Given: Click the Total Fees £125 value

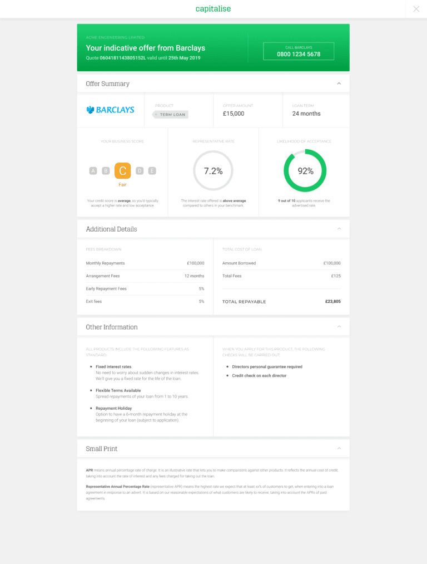Looking at the screenshot, I should [336, 276].
